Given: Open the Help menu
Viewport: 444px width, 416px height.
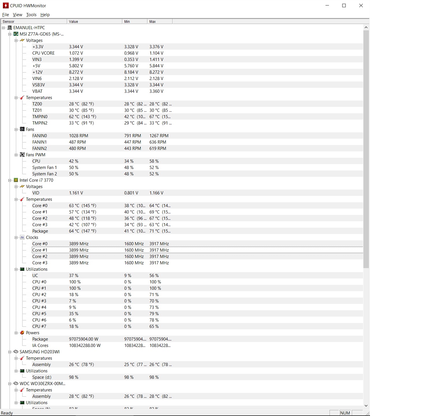Looking at the screenshot, I should coord(45,15).
